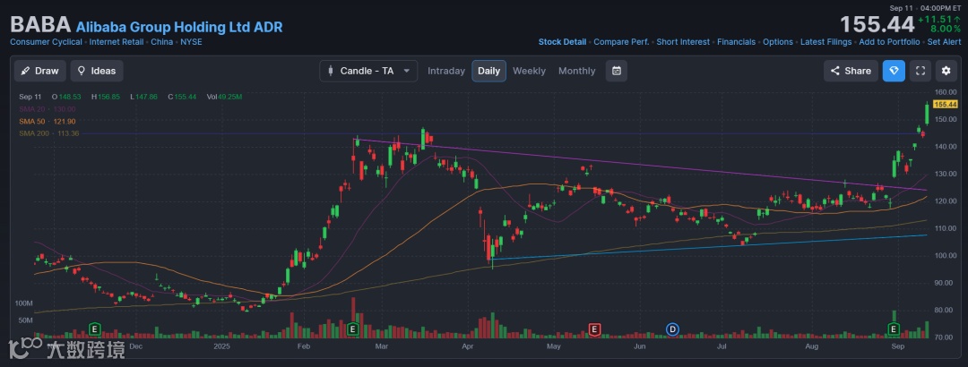Select the Daily timeframe tab
The width and height of the screenshot is (968, 367).
[x=488, y=71]
